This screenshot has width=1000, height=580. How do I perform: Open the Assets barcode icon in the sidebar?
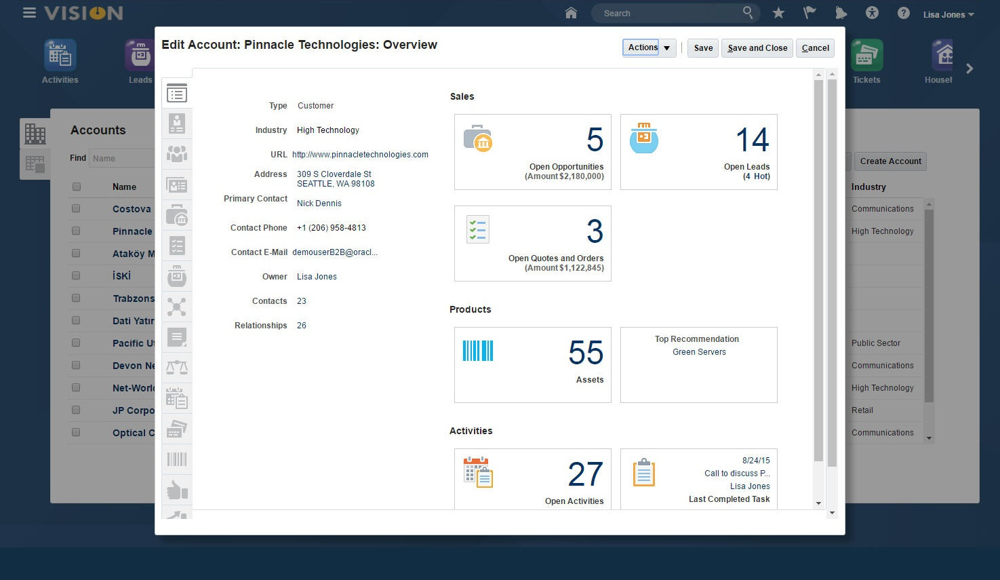[x=177, y=459]
